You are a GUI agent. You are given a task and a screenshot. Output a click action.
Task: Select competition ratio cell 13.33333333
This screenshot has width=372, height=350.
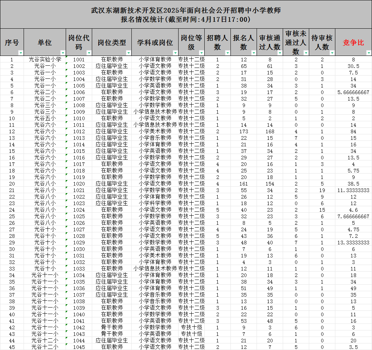[x=353, y=242]
